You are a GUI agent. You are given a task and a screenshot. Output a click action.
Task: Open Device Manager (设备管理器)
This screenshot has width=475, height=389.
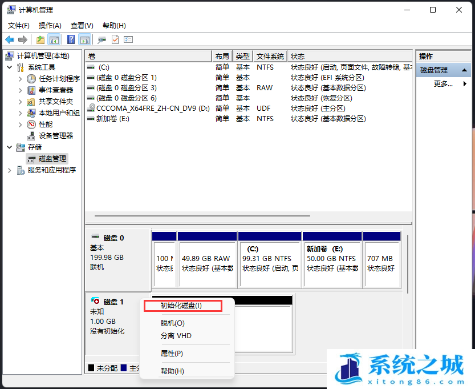56,136
